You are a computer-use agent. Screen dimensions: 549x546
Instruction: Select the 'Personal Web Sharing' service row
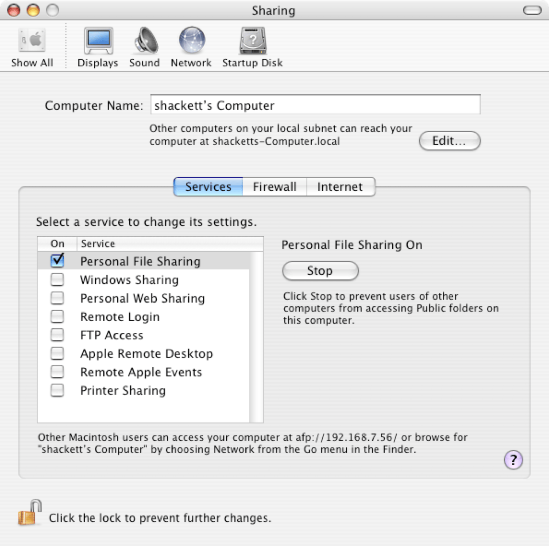click(144, 298)
